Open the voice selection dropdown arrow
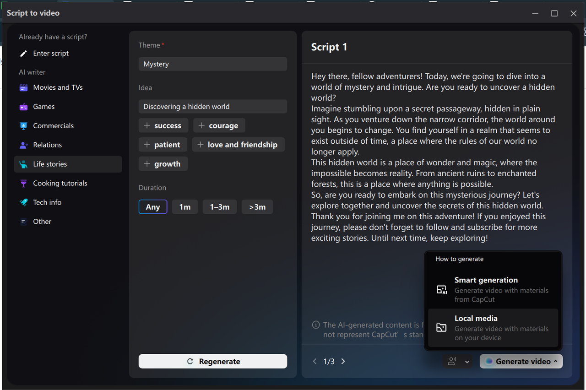The image size is (586, 390). (467, 361)
